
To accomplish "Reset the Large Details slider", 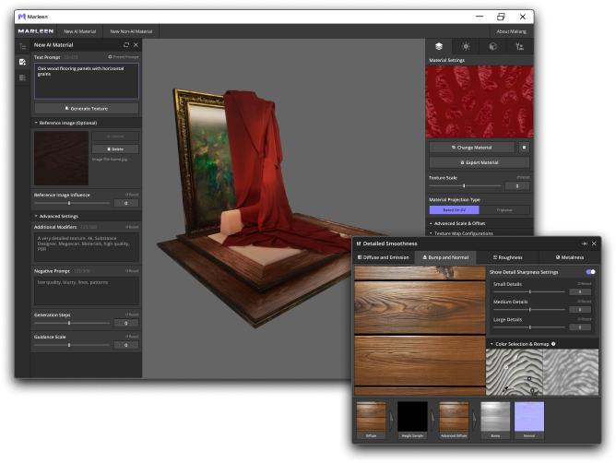I will tap(585, 319).
